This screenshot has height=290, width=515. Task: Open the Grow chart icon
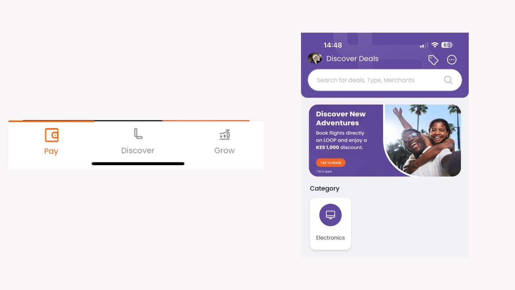225,135
